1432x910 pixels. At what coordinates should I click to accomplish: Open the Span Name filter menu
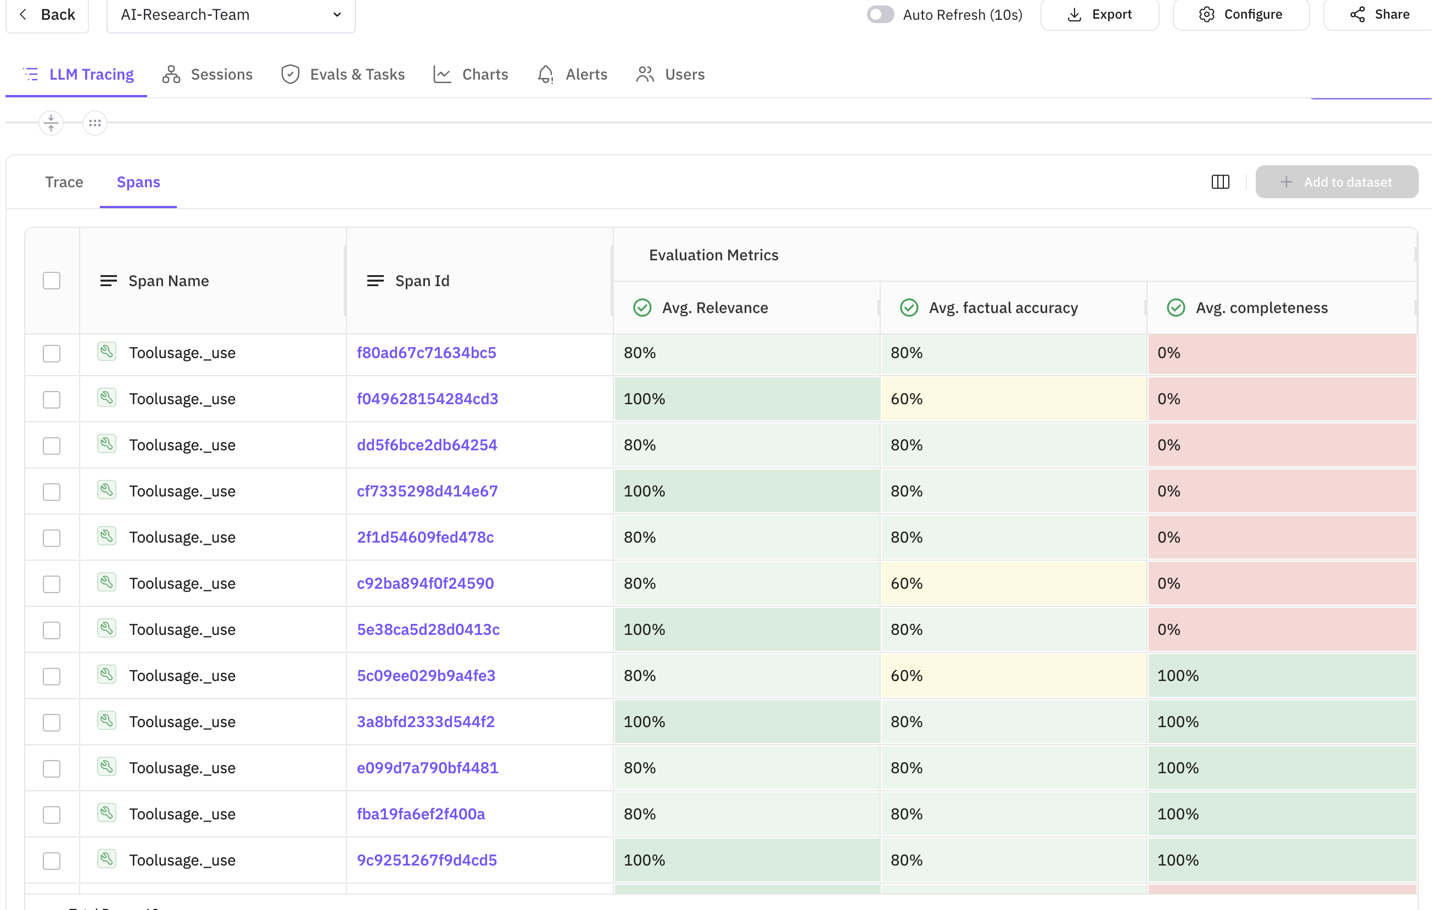coord(109,280)
